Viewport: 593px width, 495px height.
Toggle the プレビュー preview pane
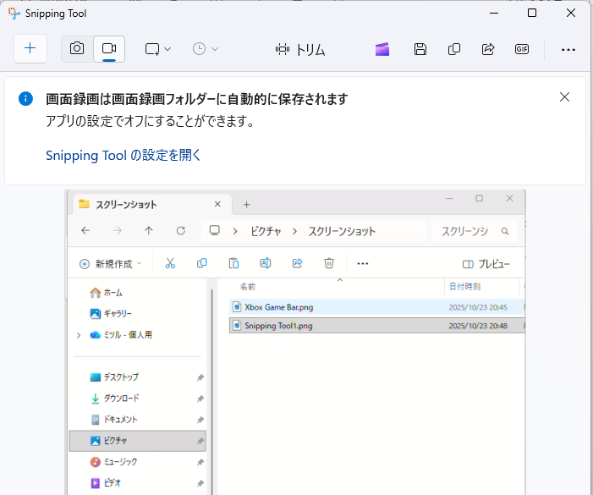pyautogui.click(x=486, y=264)
